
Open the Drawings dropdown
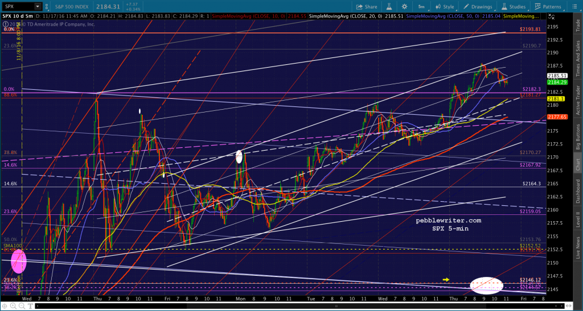click(478, 7)
